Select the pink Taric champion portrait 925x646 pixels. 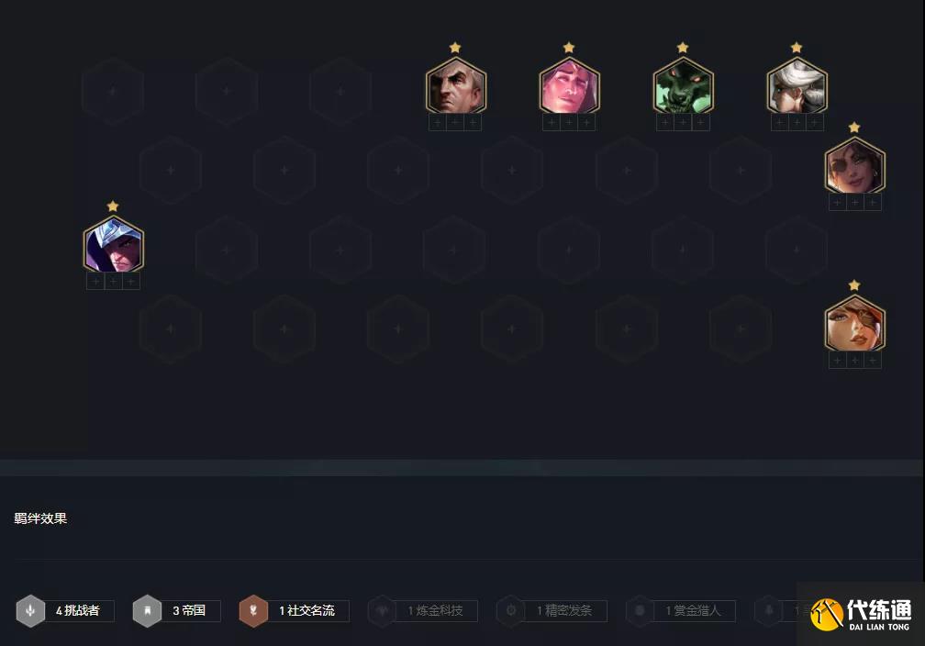(569, 86)
